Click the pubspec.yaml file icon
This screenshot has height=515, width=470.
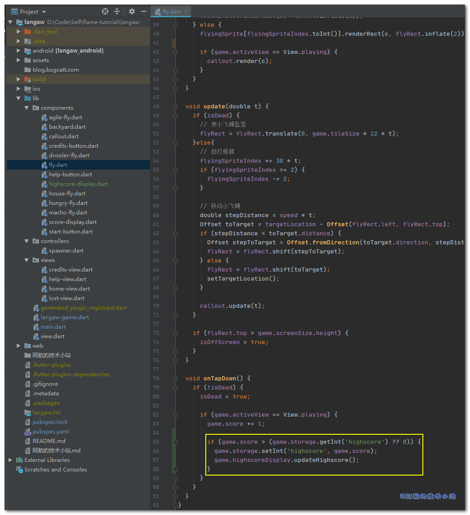pos(28,432)
